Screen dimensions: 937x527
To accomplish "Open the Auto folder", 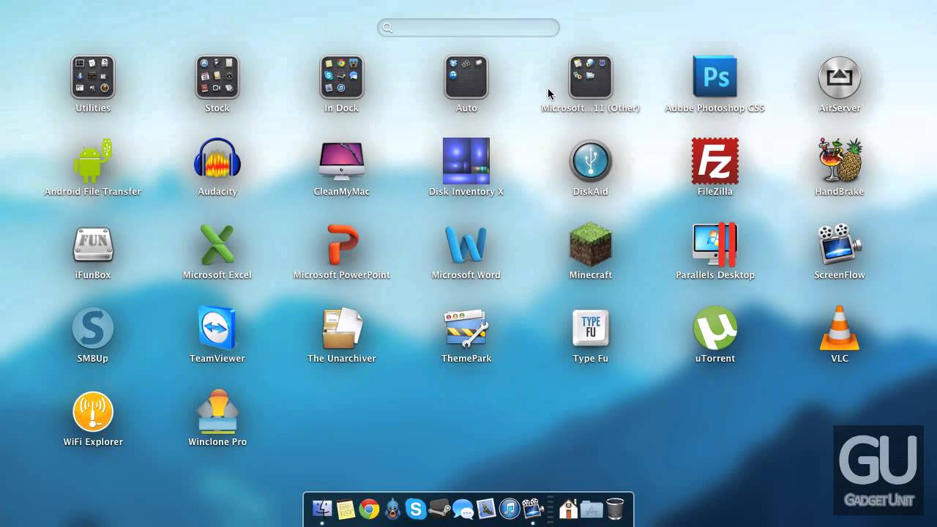I will pyautogui.click(x=466, y=77).
